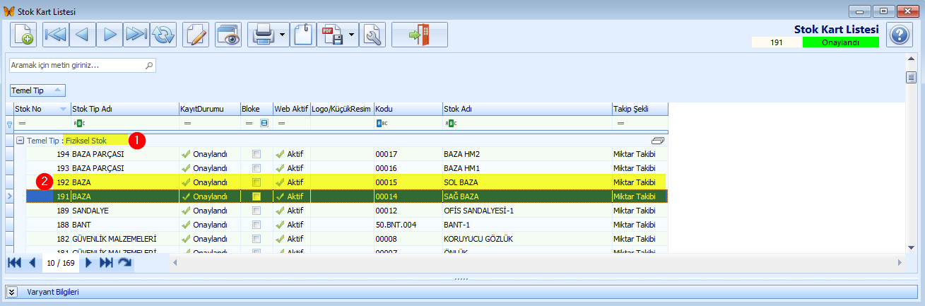
Task: Click the group summary stacked icon
Action: tap(658, 141)
